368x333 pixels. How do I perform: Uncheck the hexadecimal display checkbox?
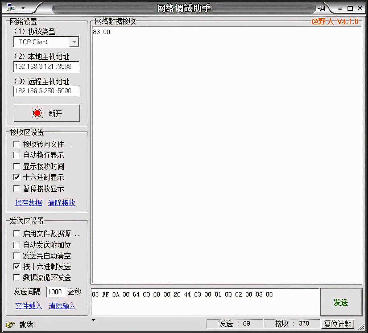point(17,177)
